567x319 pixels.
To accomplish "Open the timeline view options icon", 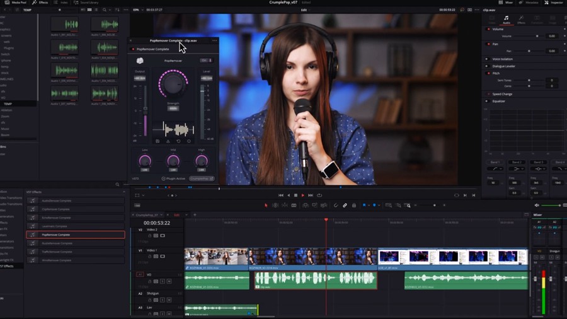I will coord(137,205).
